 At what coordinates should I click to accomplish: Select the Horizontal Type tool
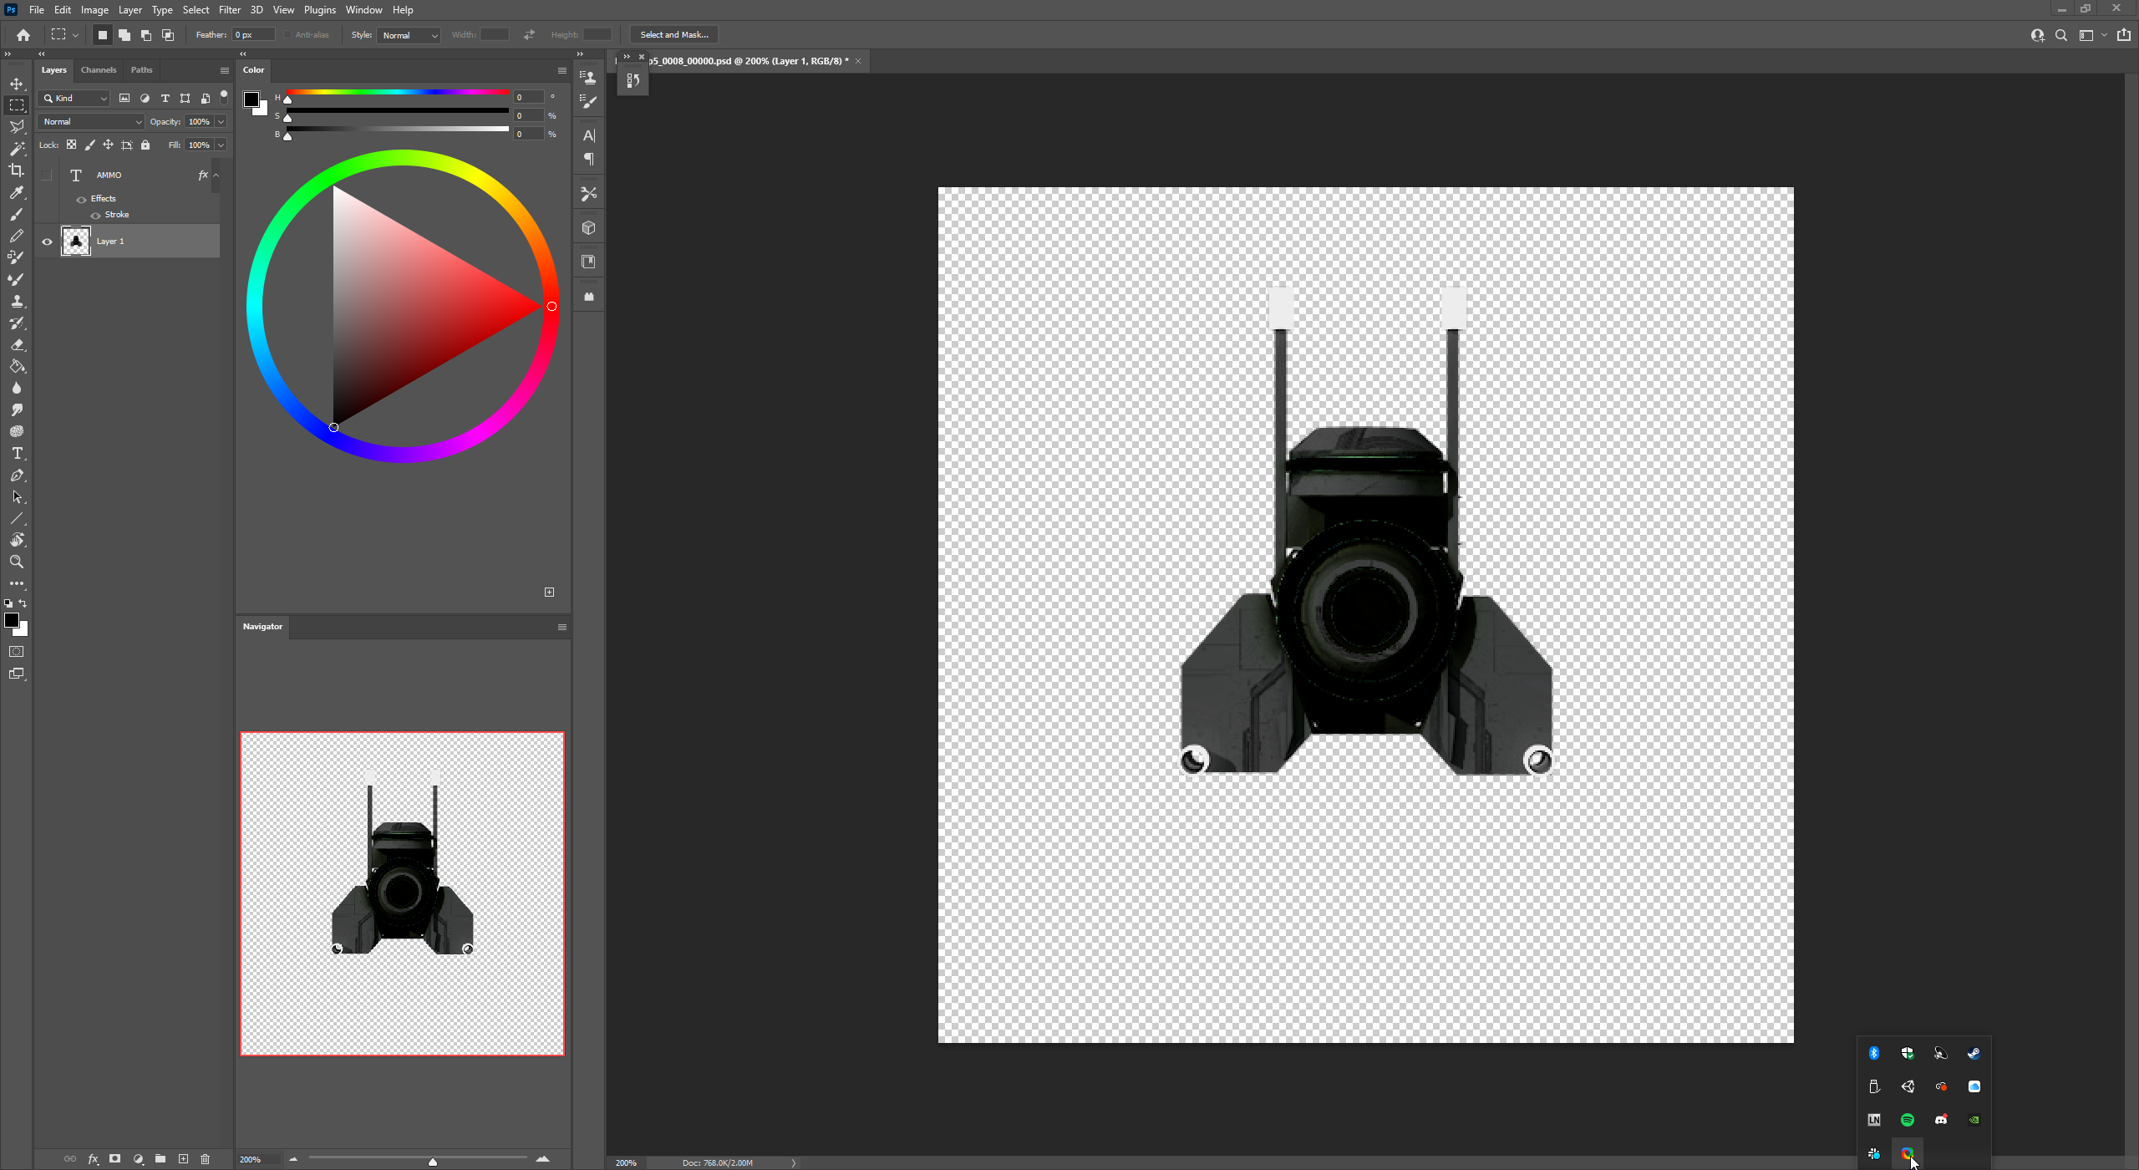pos(17,453)
